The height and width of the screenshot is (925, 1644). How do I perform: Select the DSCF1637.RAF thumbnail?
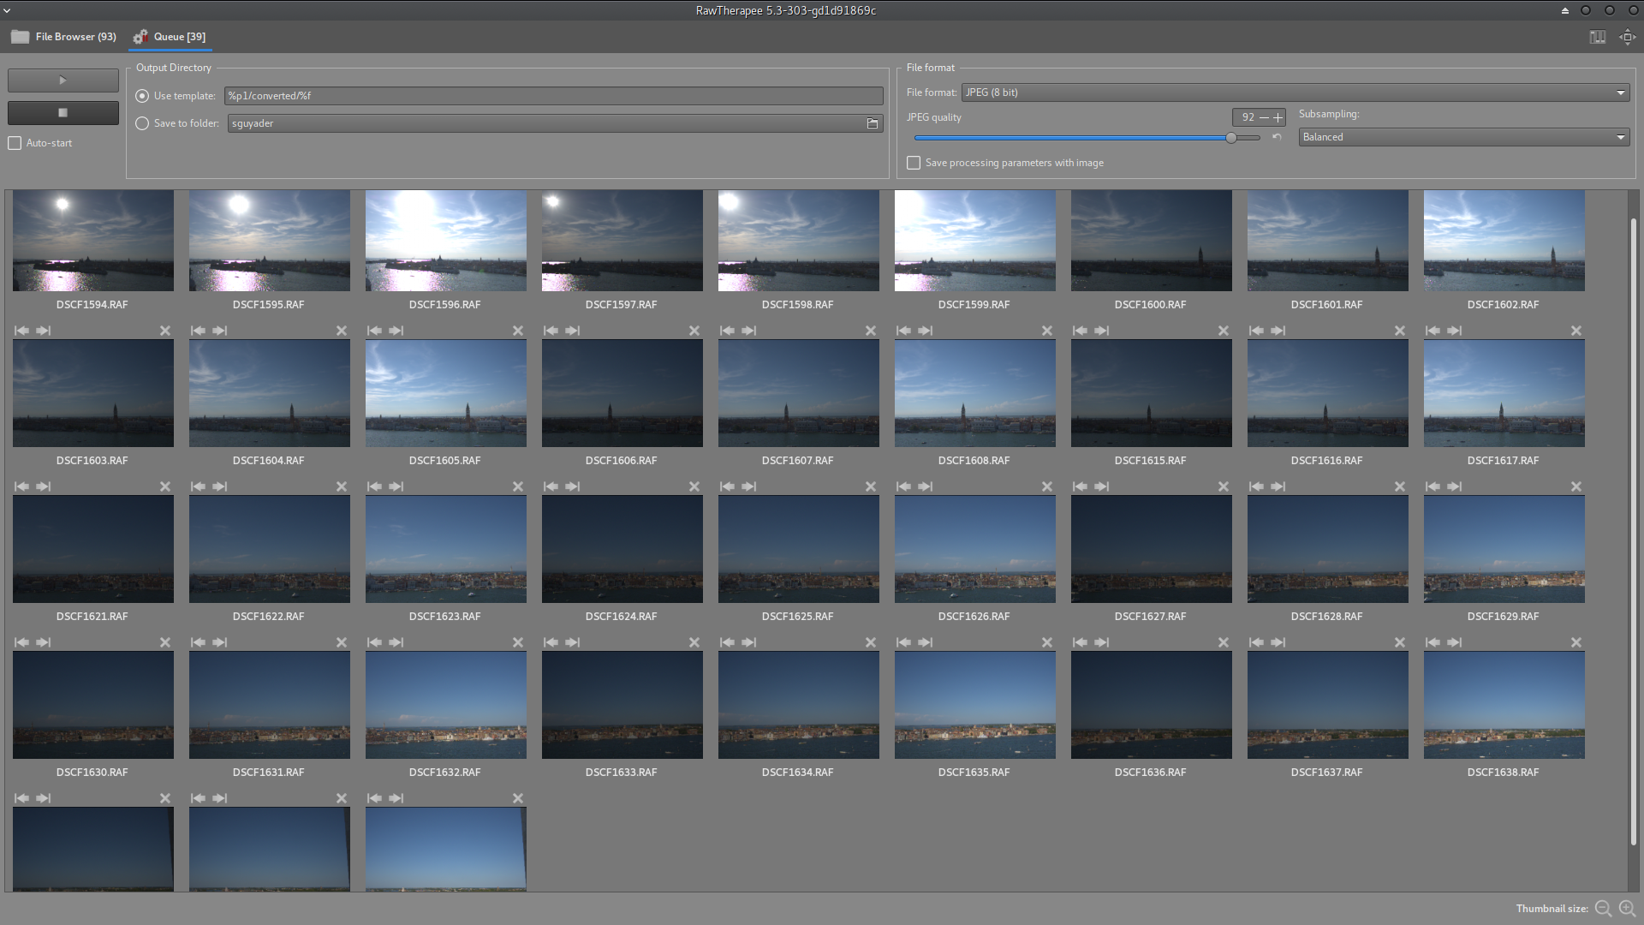click(1328, 705)
